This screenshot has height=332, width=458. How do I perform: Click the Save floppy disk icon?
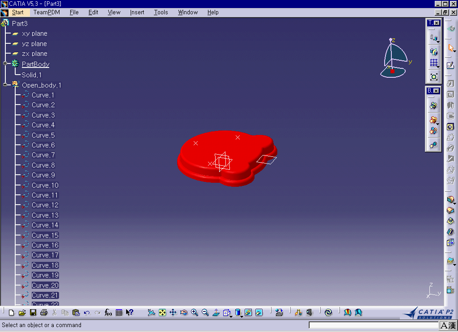33,313
